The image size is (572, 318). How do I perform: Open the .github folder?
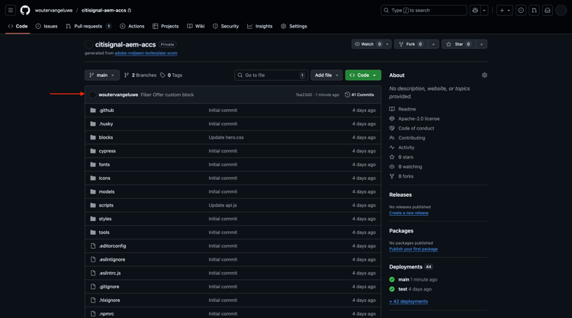106,110
